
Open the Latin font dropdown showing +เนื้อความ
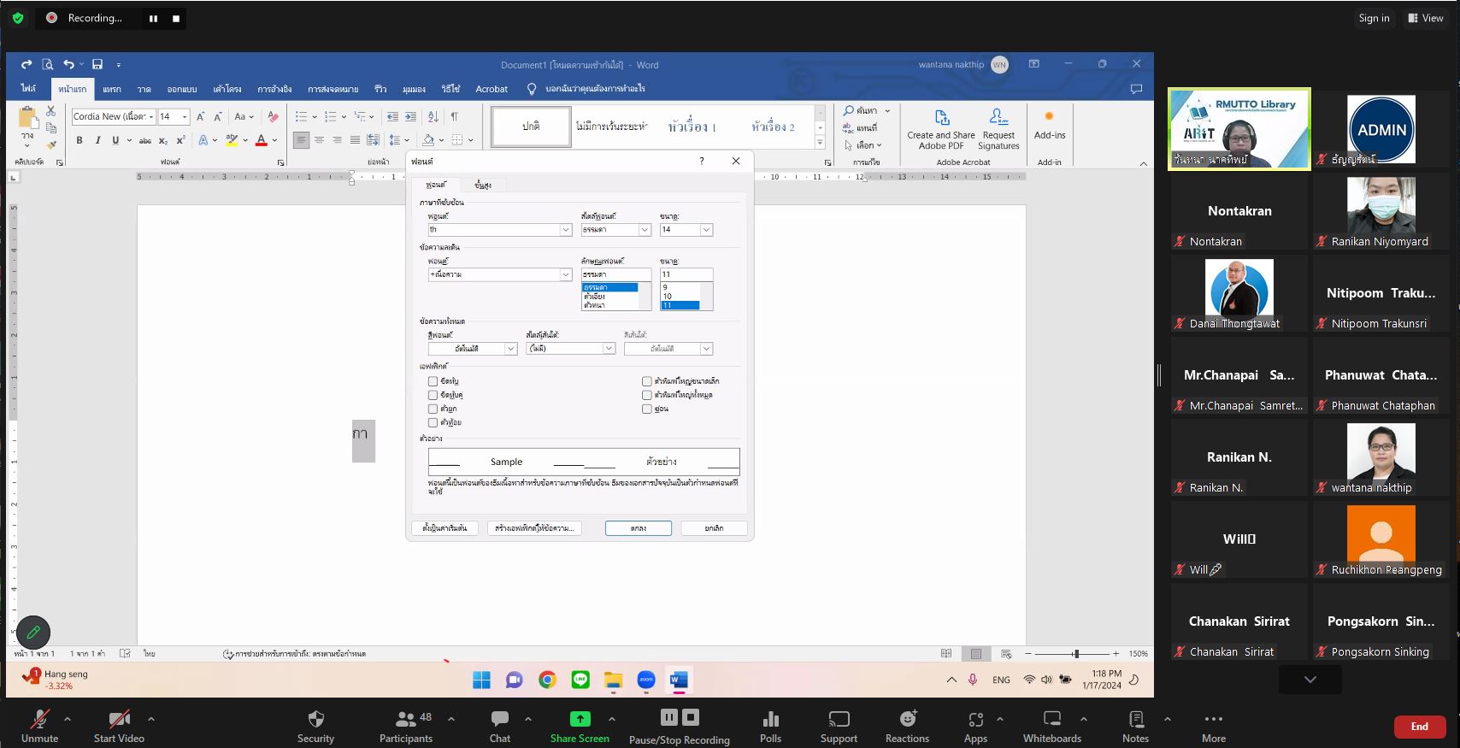(x=566, y=274)
